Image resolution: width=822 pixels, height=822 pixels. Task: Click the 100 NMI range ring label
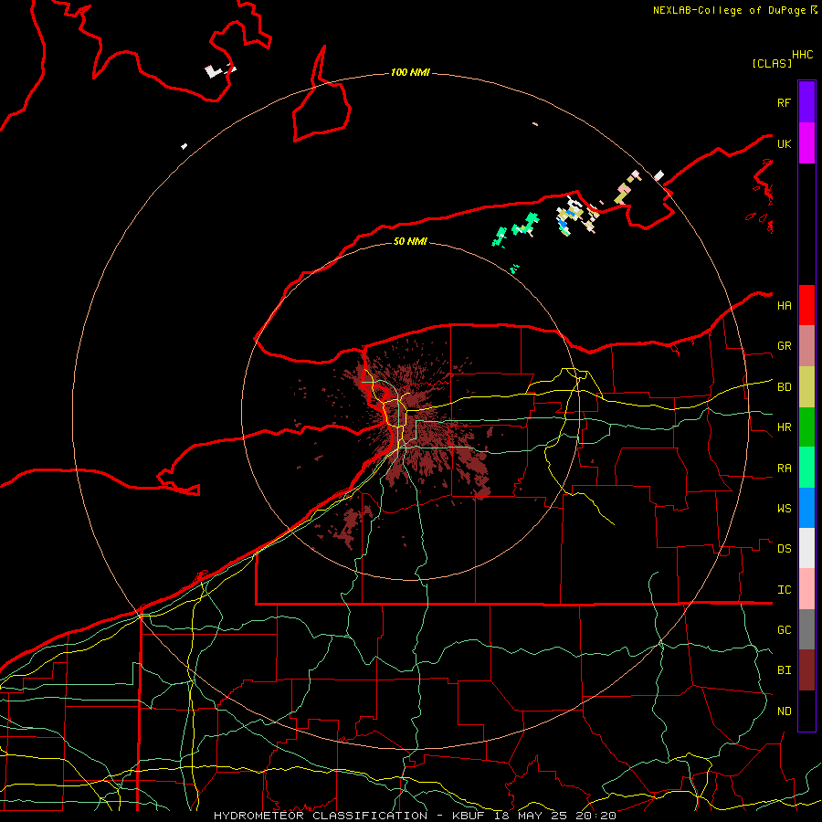(x=410, y=72)
